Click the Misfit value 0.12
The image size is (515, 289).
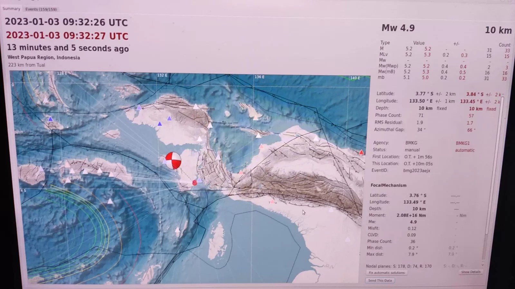click(x=412, y=229)
